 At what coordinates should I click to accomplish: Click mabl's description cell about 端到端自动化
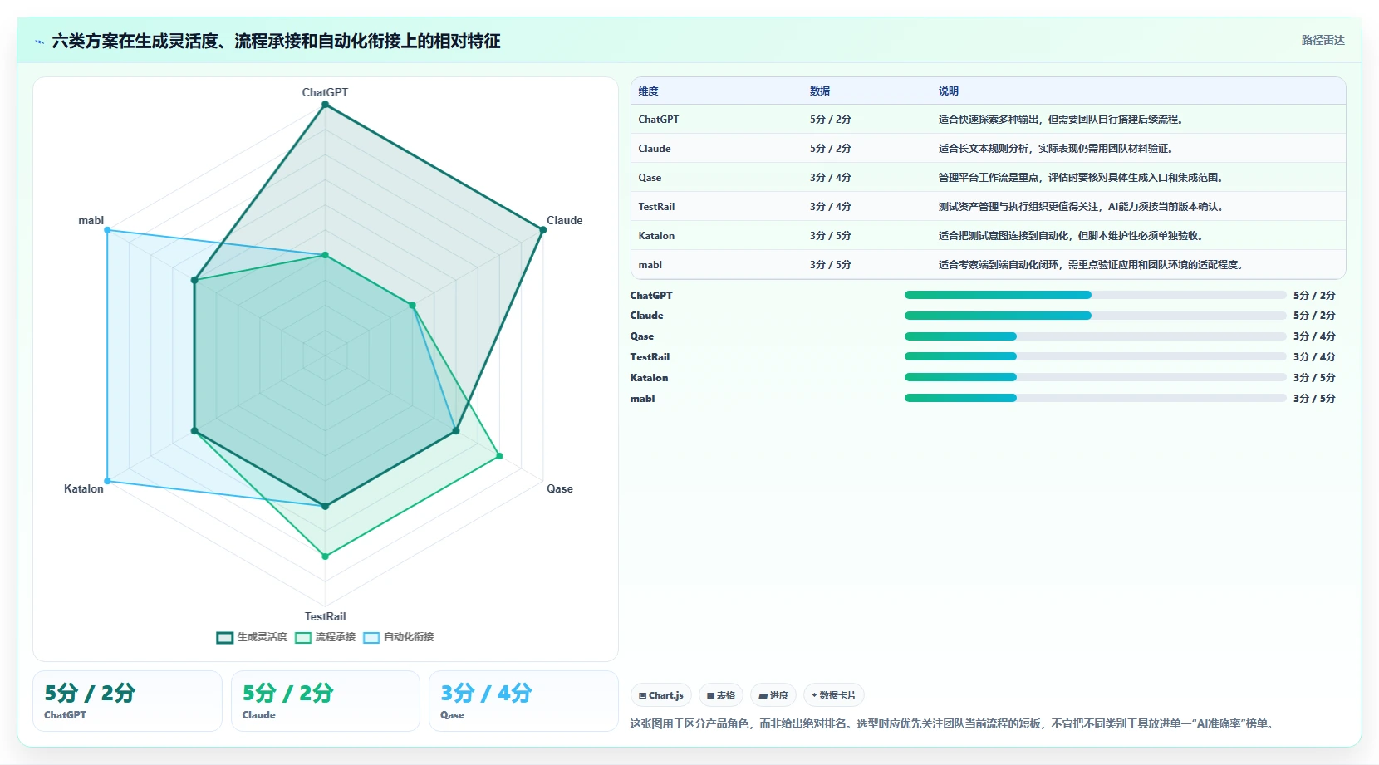pyautogui.click(x=1091, y=265)
